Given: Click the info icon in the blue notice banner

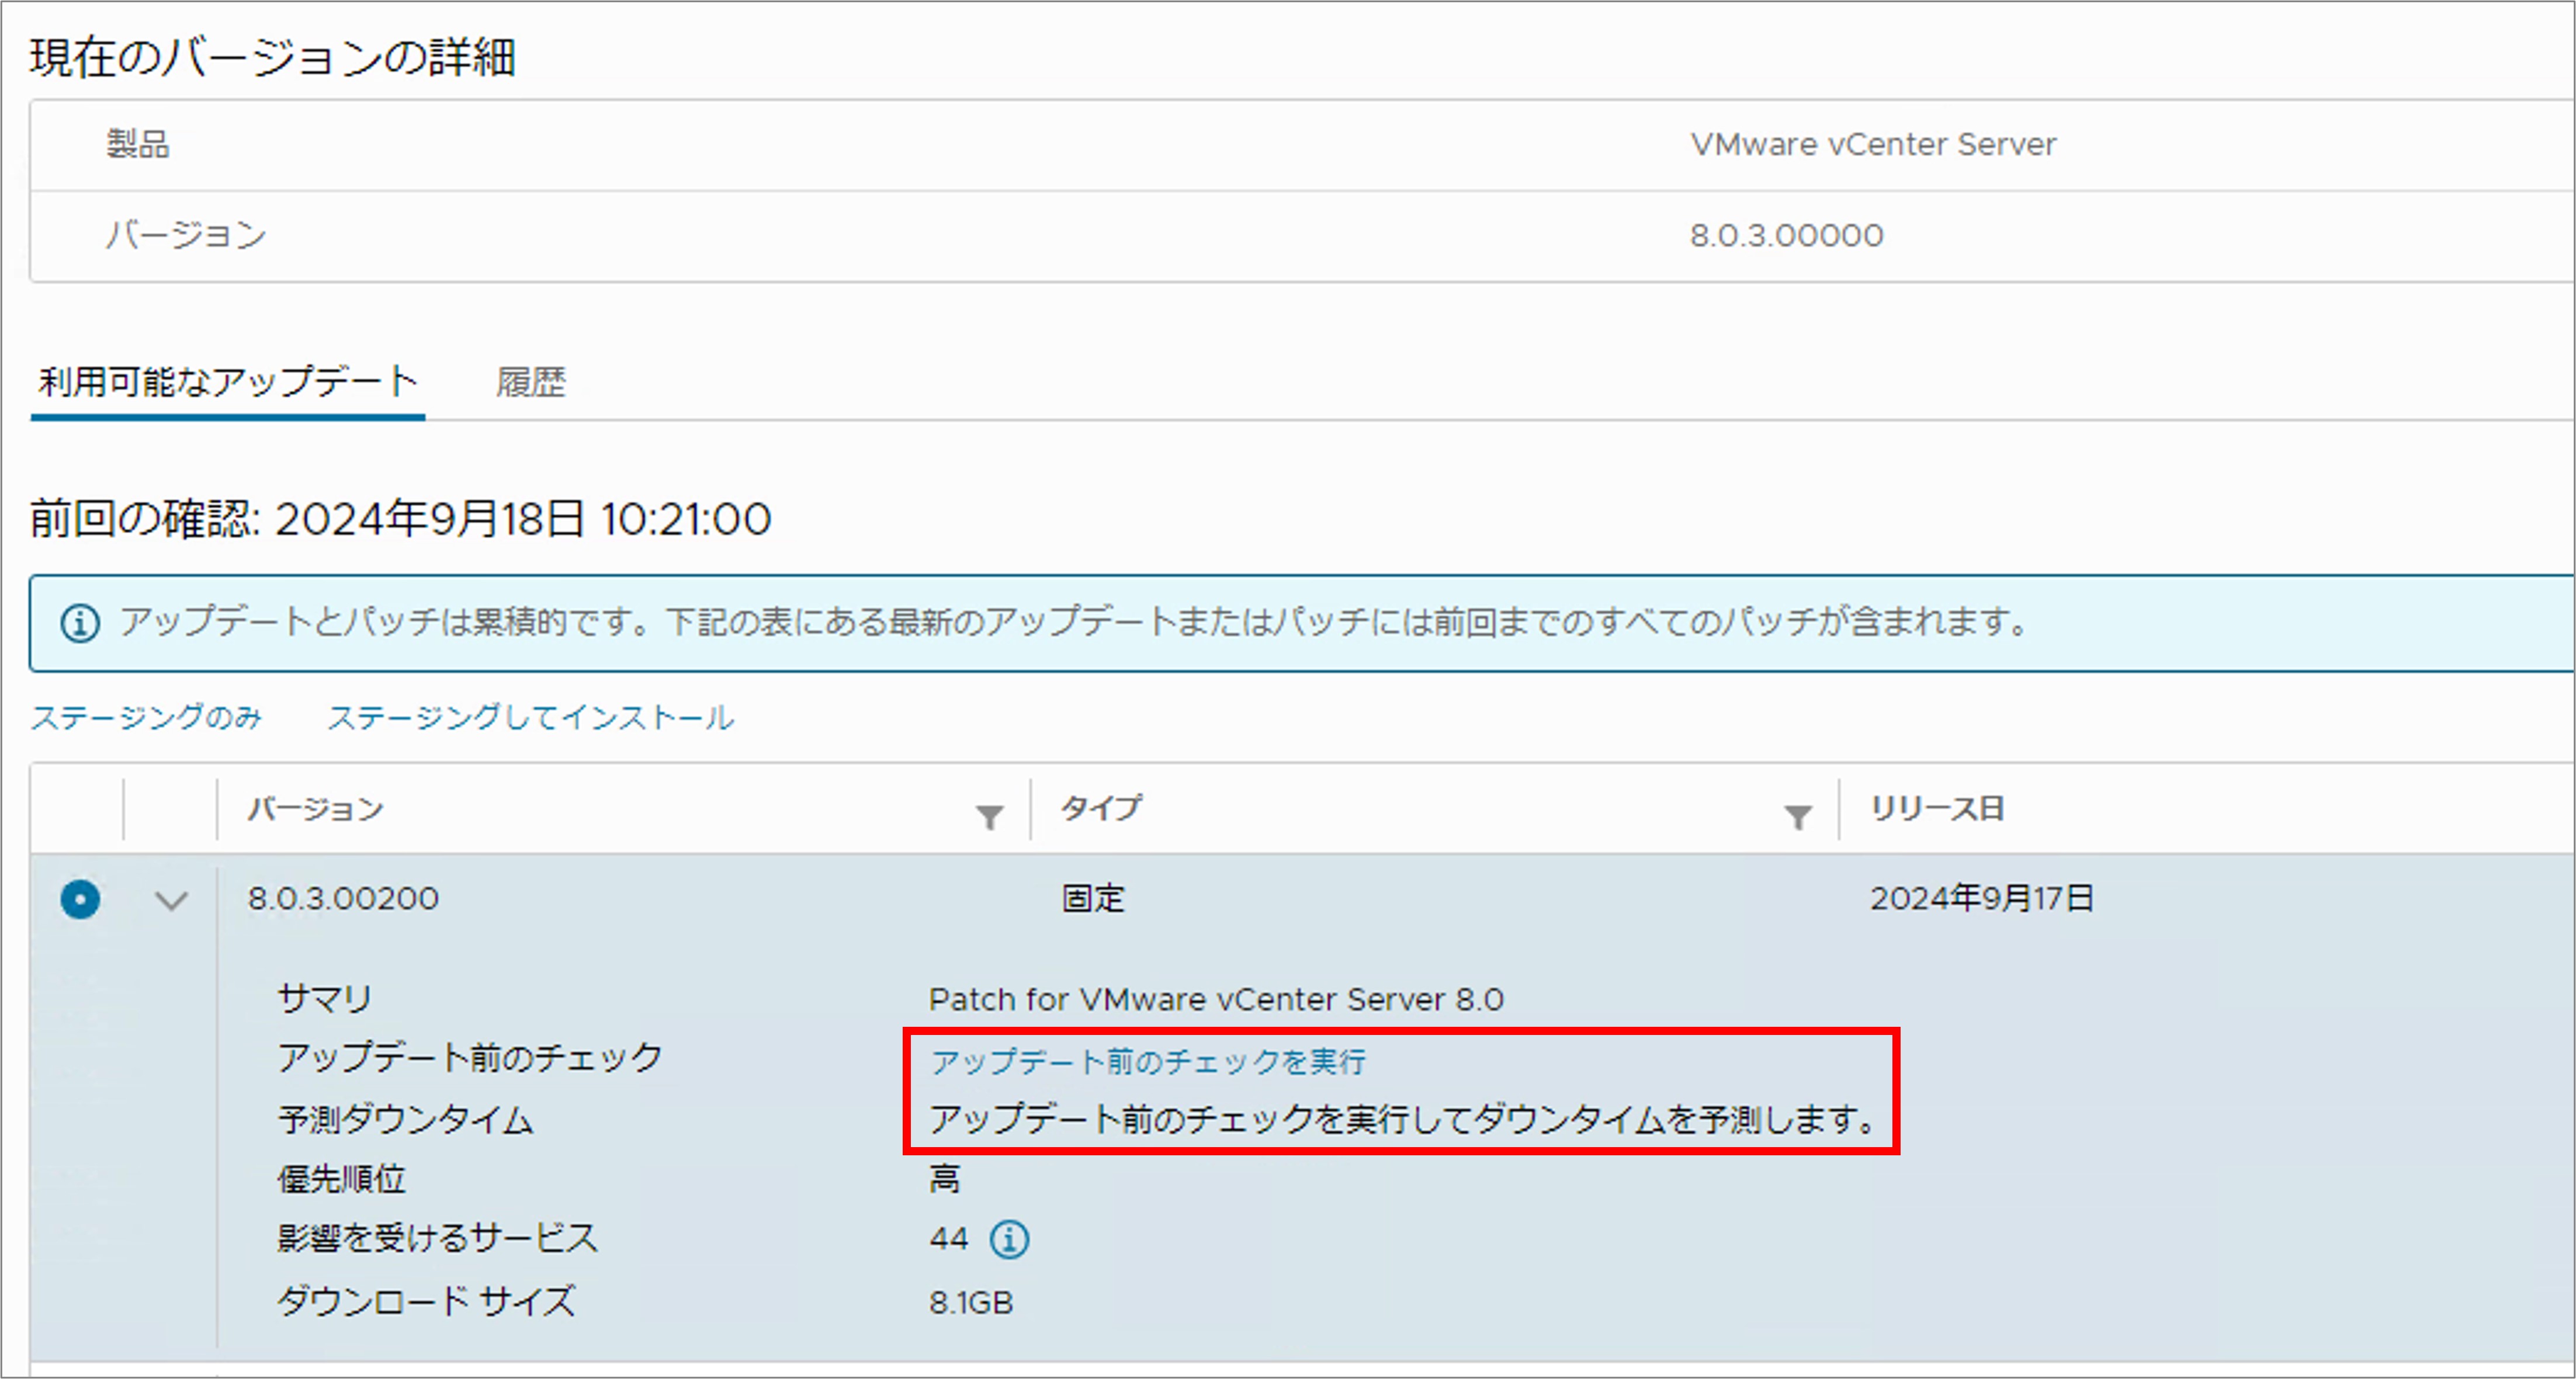Looking at the screenshot, I should [x=80, y=623].
